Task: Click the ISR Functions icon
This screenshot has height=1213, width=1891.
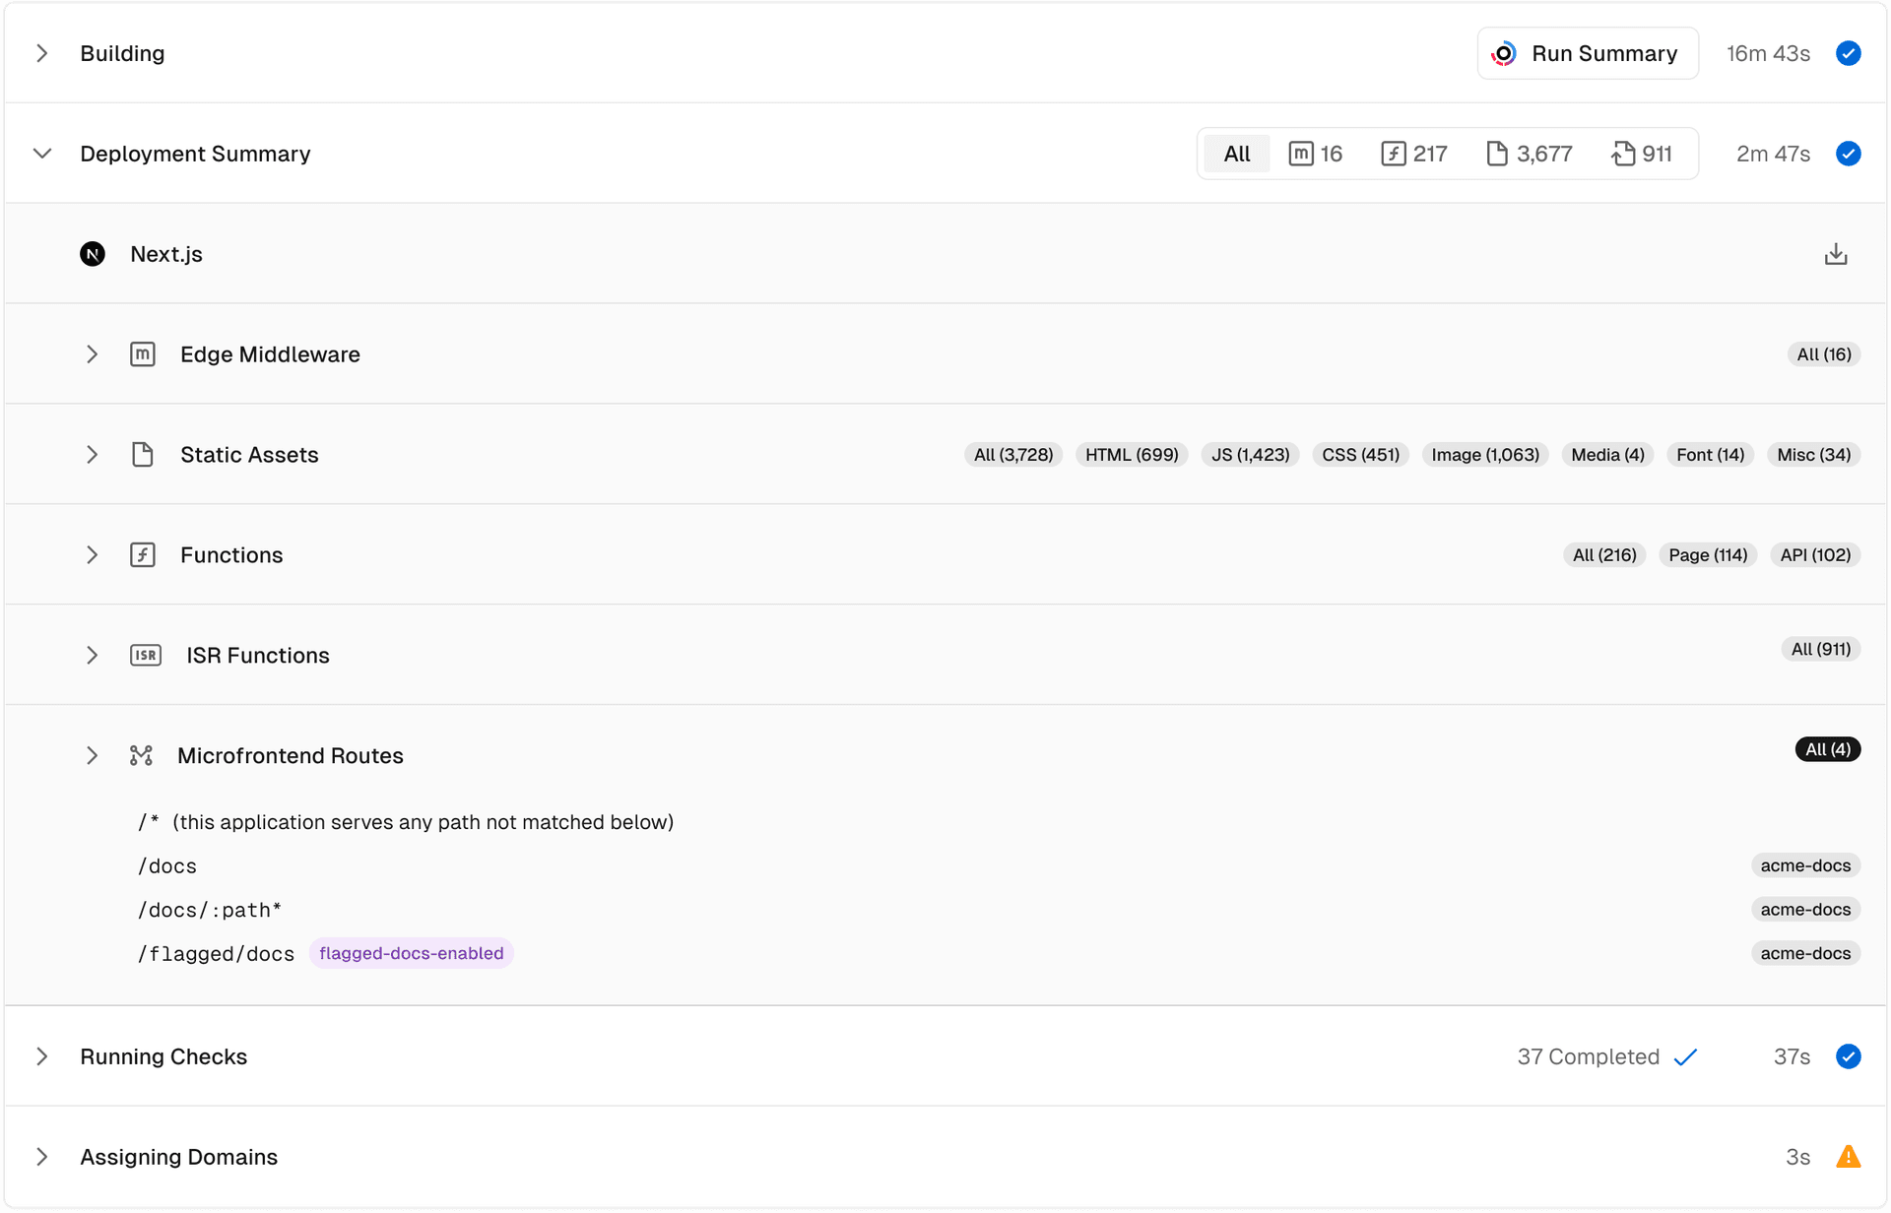Action: [x=146, y=655]
